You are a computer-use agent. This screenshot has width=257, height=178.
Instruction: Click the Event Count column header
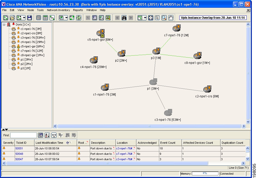(x=170, y=143)
